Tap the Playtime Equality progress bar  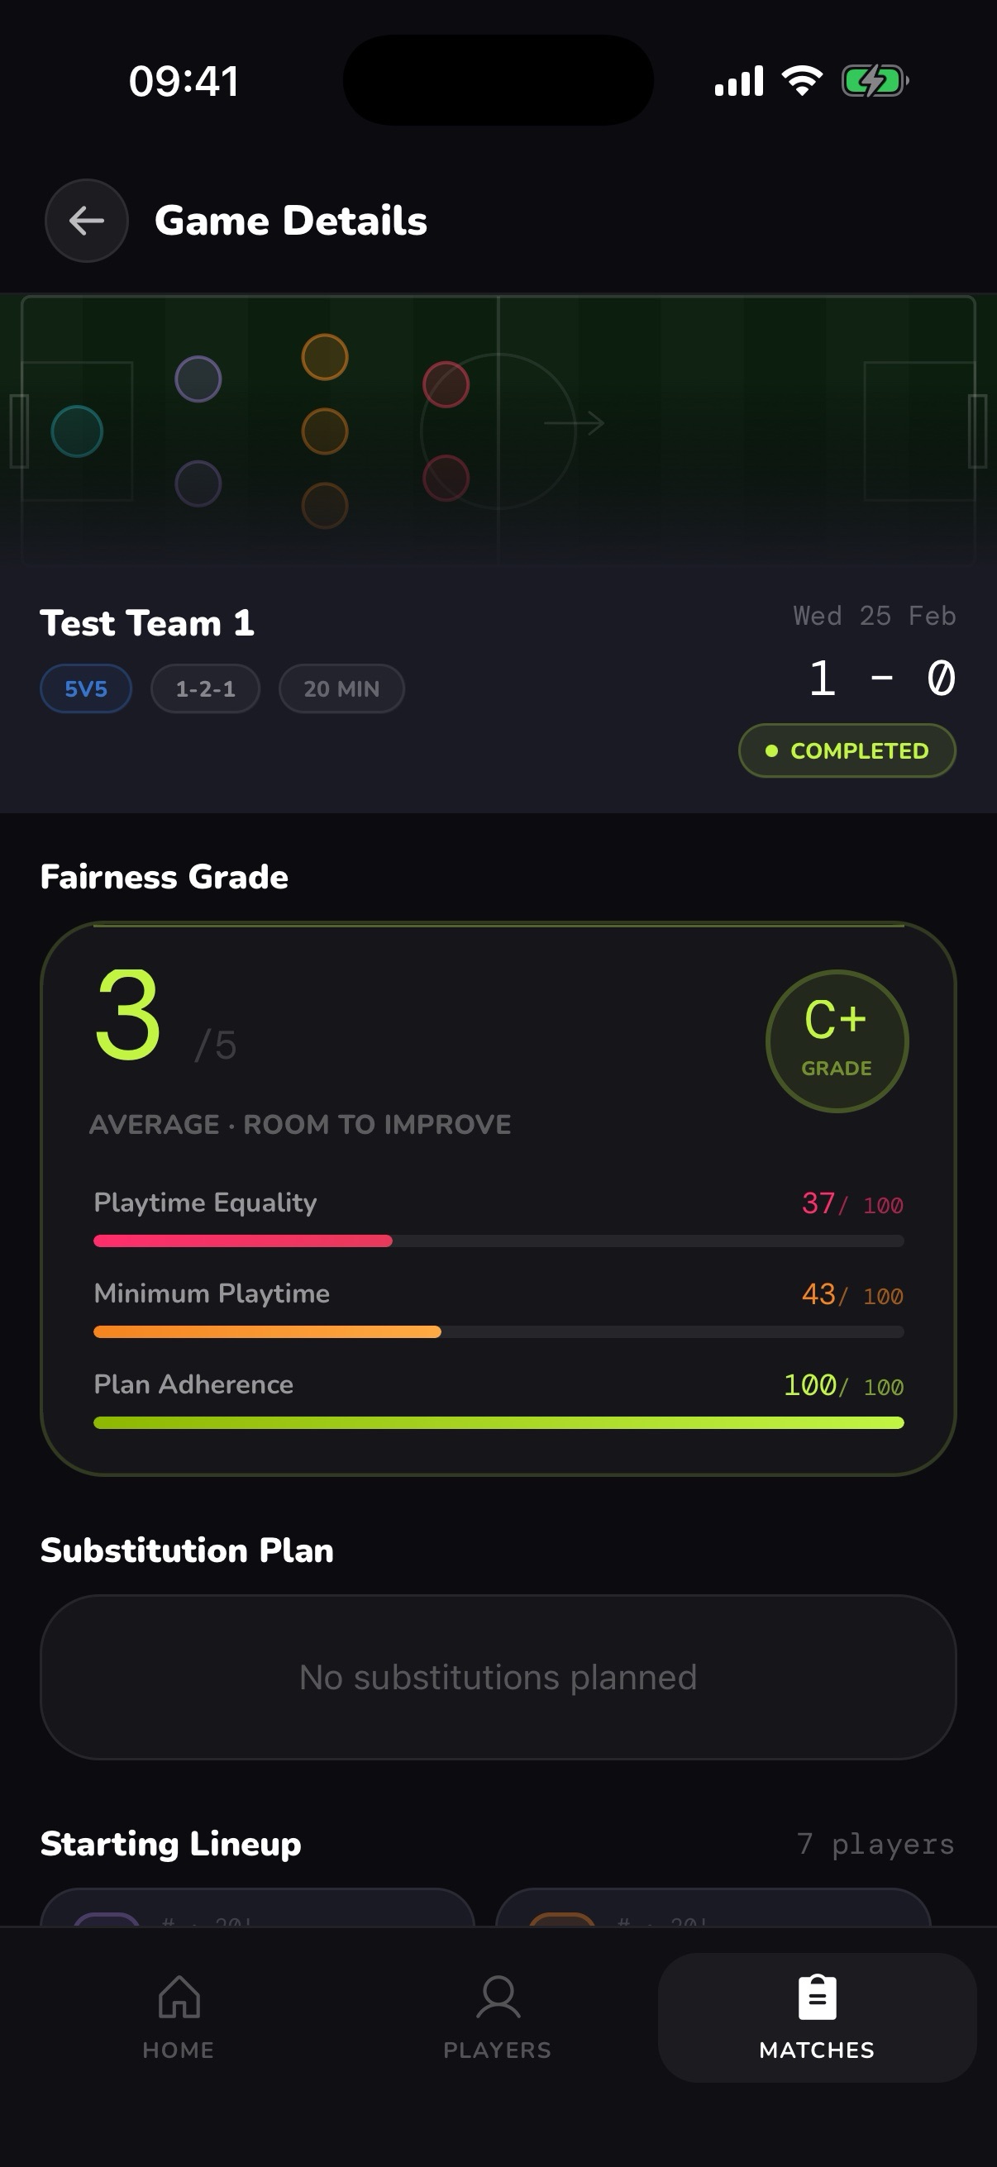click(x=498, y=1241)
